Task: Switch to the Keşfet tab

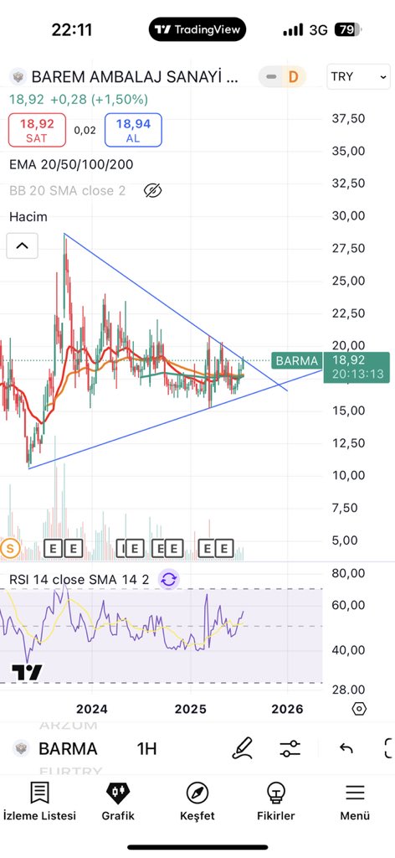Action: [197, 800]
